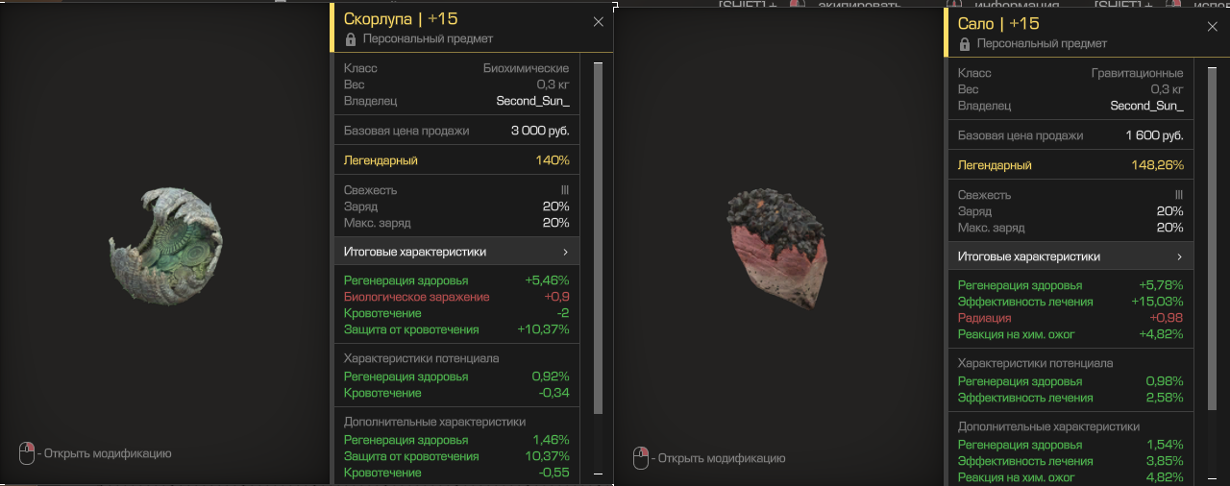
Task: Click additional bleeding value -0,55
Action: (x=554, y=473)
